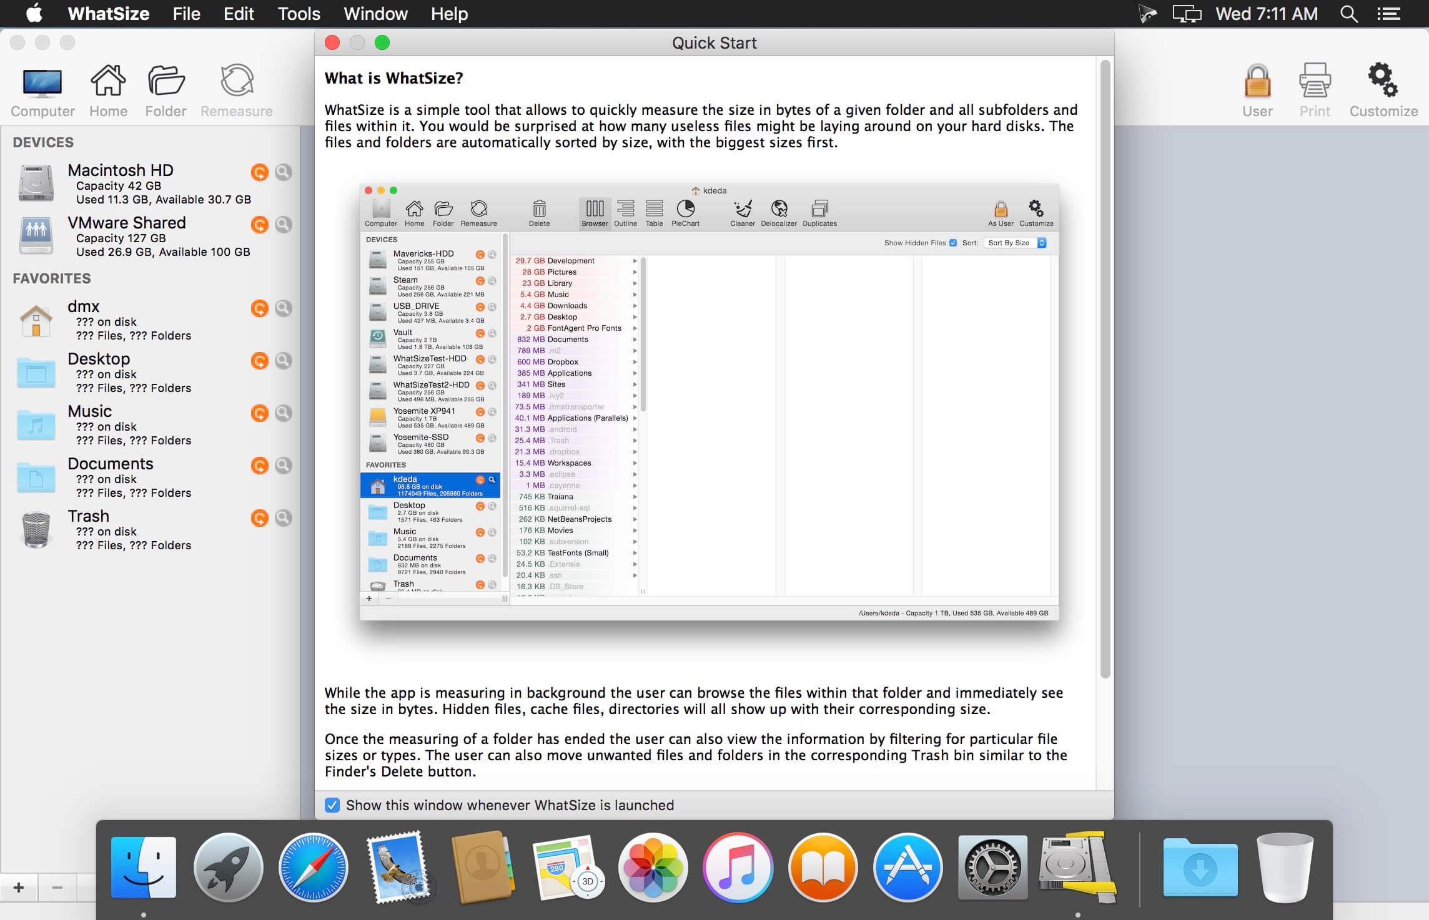Screen dimensions: 1429x920
Task: Remeasure the Music favorite
Action: tap(260, 413)
